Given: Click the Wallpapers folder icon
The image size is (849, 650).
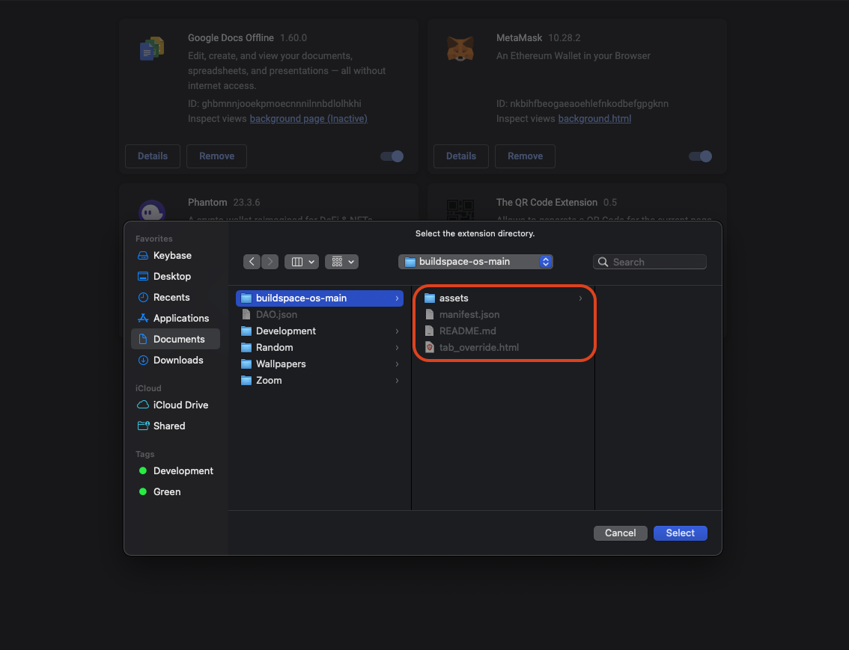Looking at the screenshot, I should tap(246, 364).
